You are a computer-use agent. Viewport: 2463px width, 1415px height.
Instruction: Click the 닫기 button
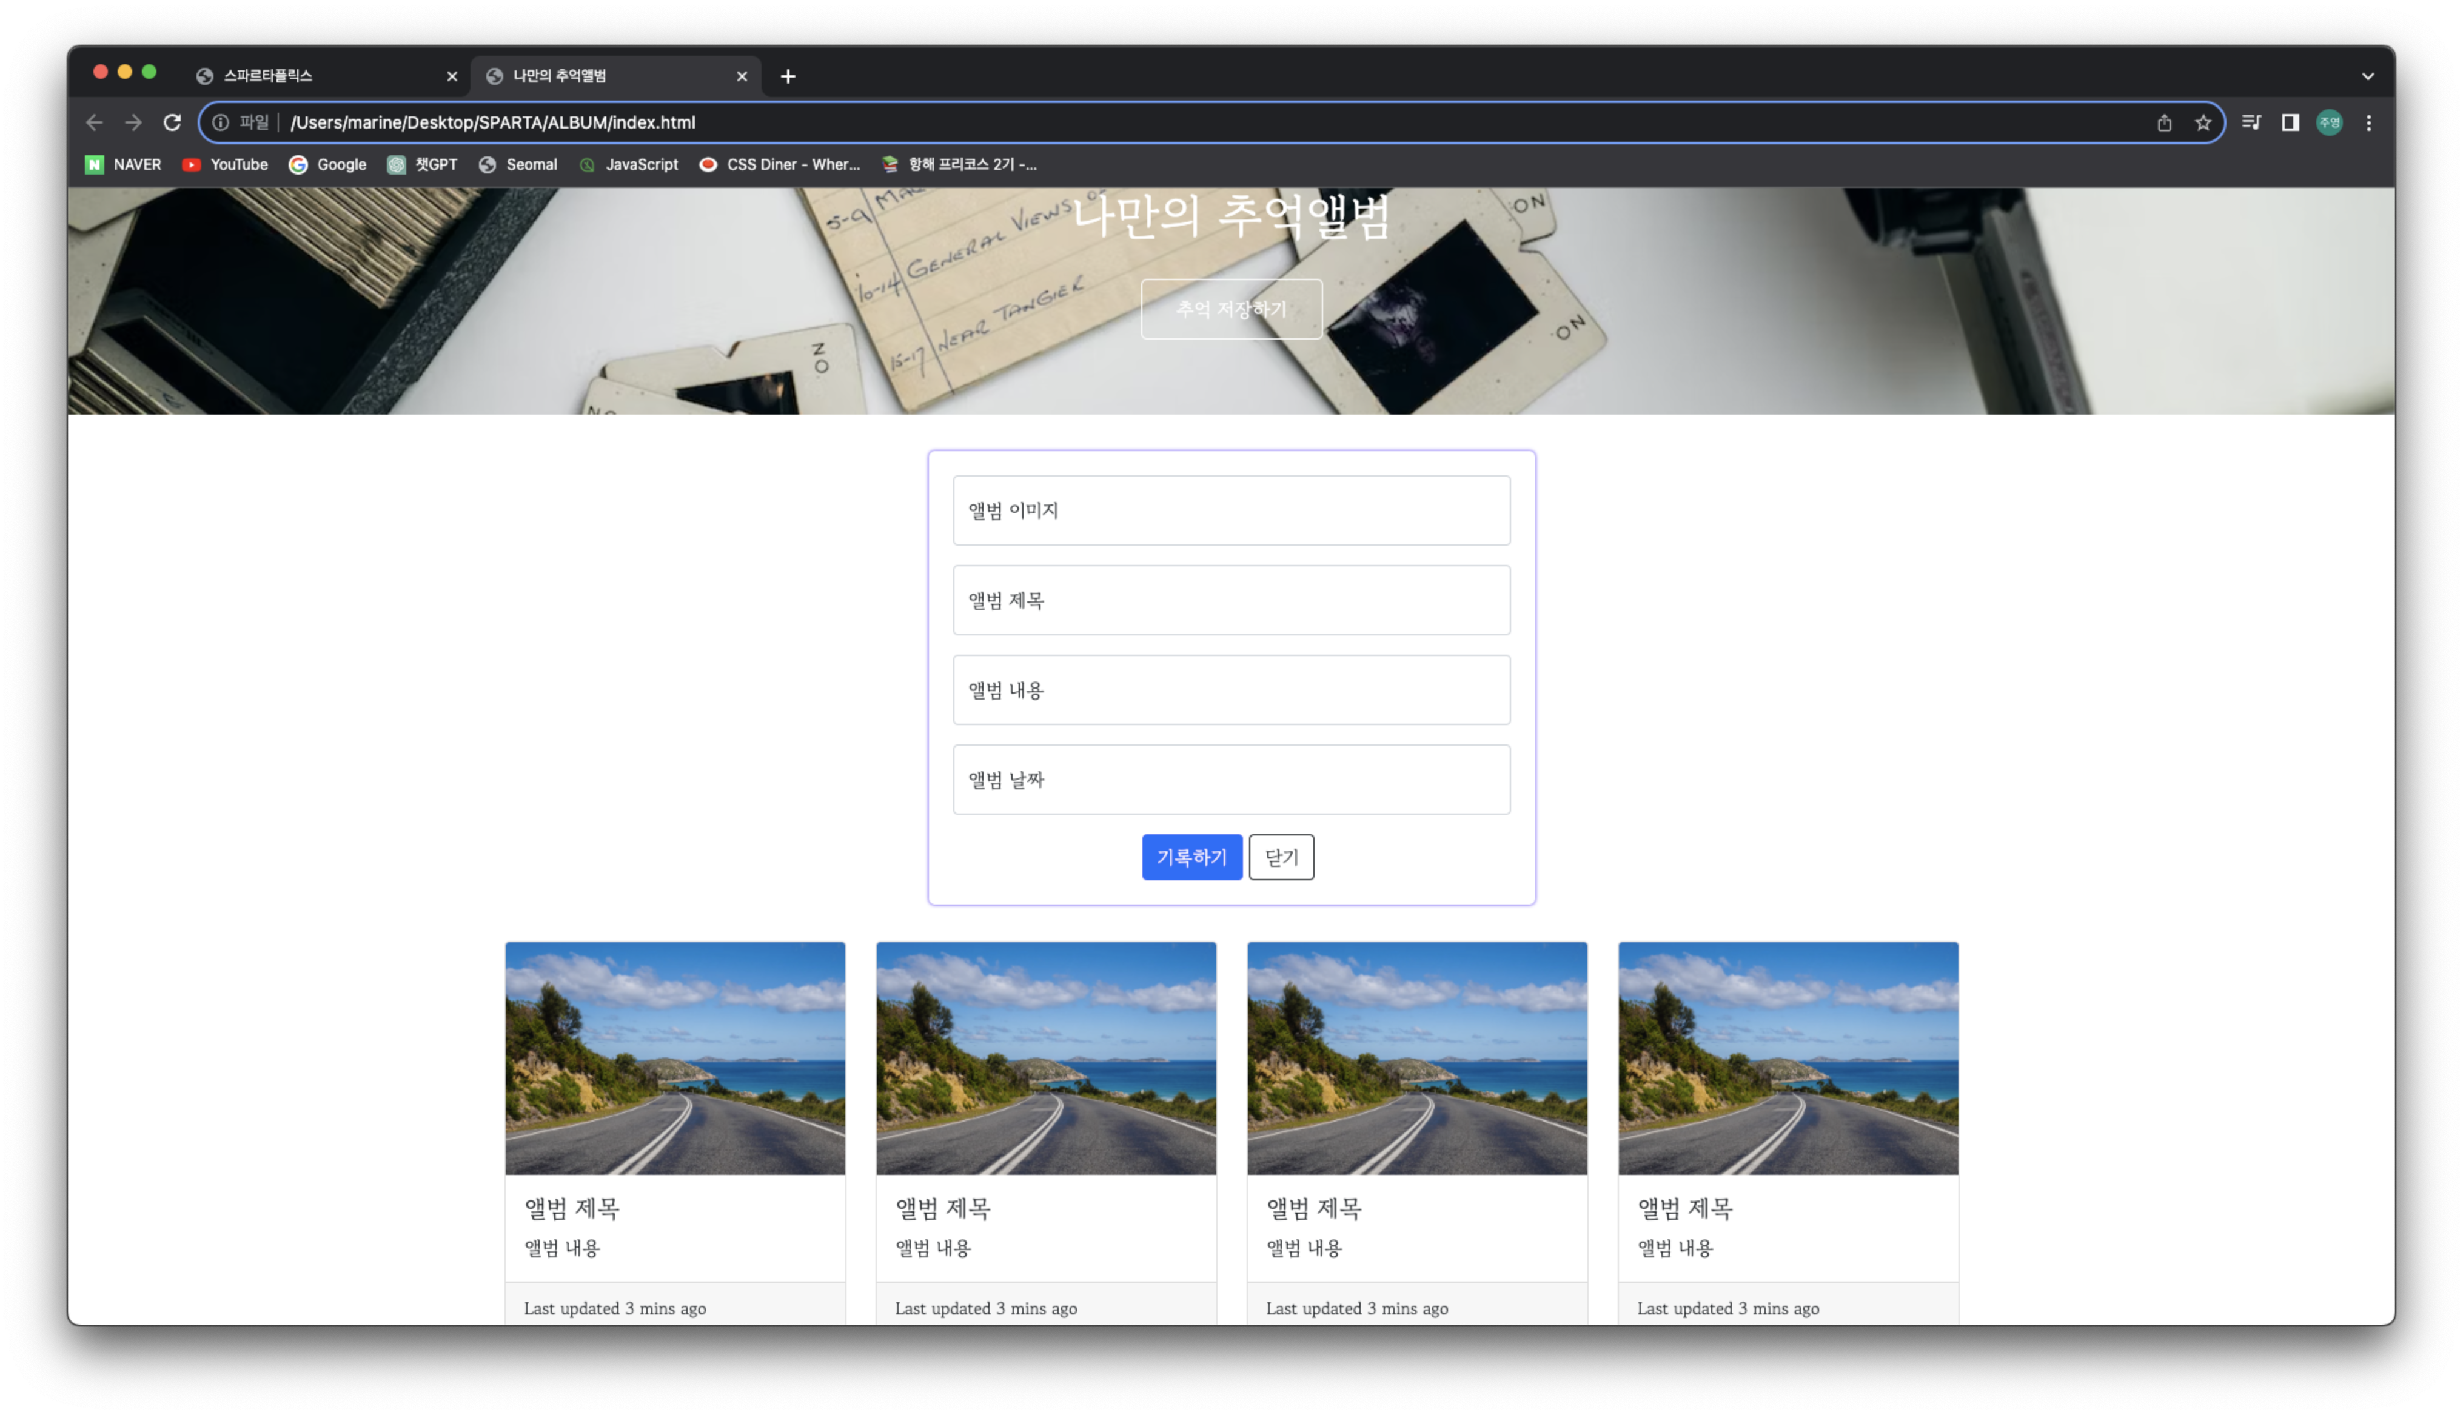point(1281,857)
